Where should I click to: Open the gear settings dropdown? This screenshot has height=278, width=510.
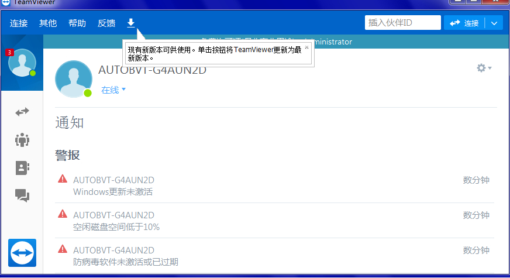(484, 68)
